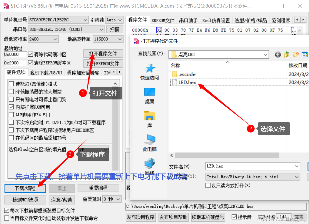
Task: Open 范例程序 tab
Action: [281, 21]
